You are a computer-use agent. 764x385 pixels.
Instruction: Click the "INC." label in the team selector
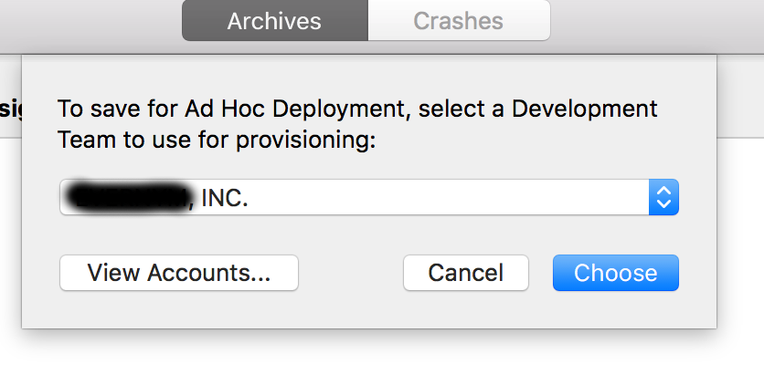[x=225, y=198]
